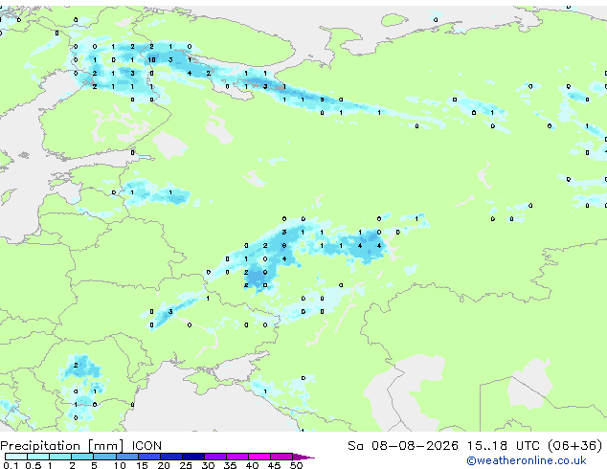Select the 10–15 mm legend color swatch
The height and width of the screenshot is (469, 607).
click(127, 457)
